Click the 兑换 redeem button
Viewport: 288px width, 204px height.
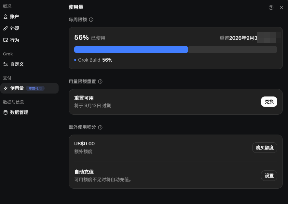pos(269,102)
